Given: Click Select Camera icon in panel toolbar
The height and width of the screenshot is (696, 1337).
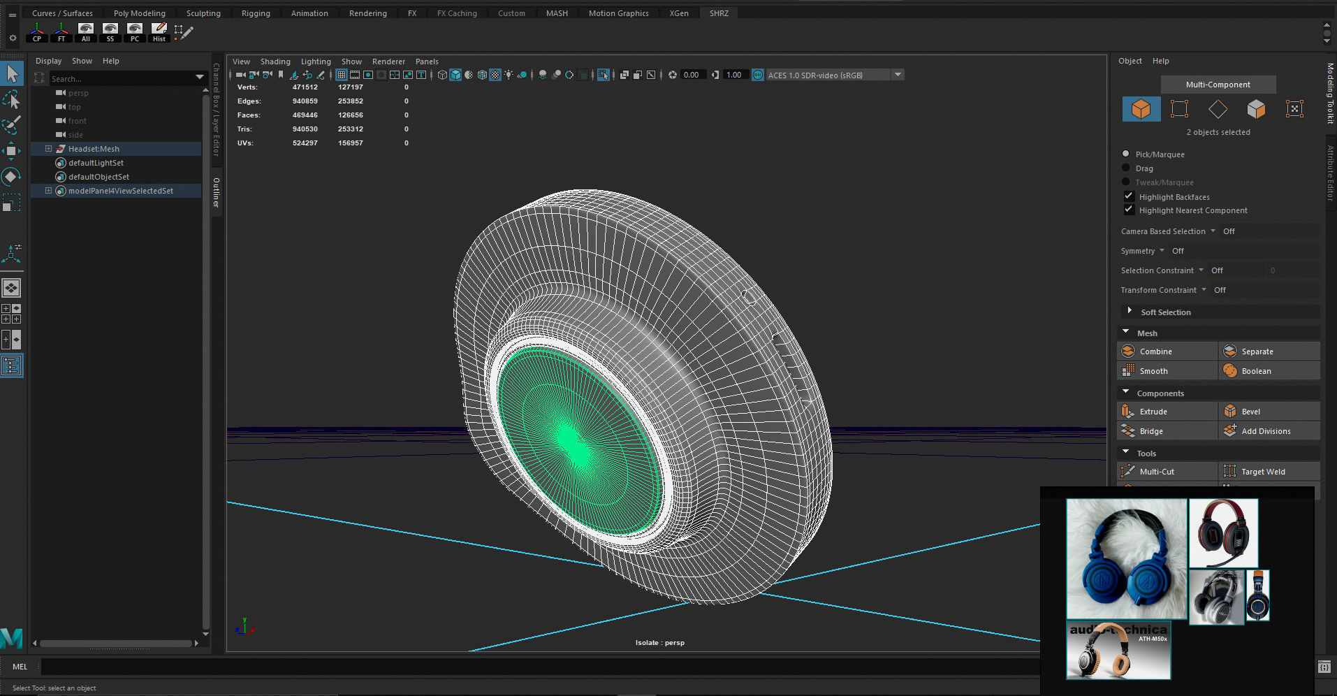Looking at the screenshot, I should coord(240,75).
